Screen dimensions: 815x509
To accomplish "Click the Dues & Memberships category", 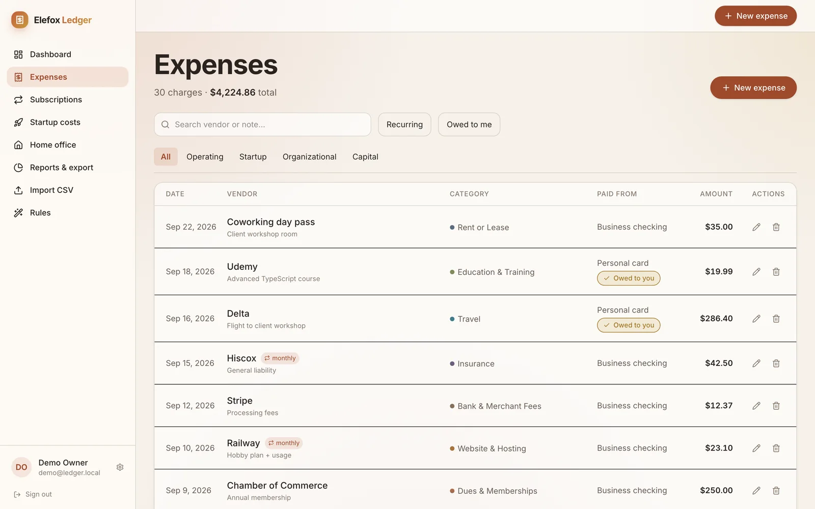I will click(x=497, y=491).
